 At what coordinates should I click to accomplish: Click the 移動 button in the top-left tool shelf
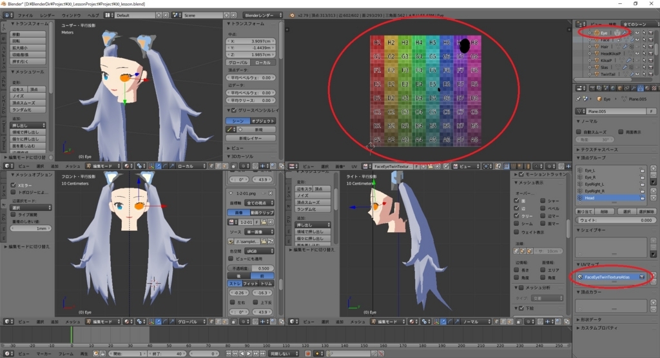[x=28, y=34]
